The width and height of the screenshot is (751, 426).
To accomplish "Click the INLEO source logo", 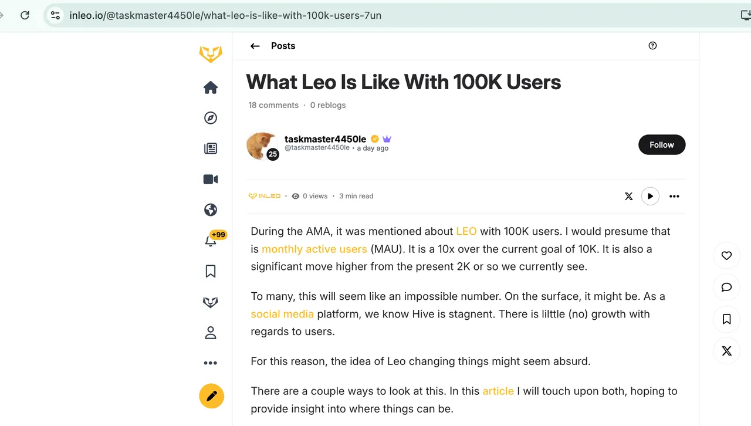I will 265,196.
